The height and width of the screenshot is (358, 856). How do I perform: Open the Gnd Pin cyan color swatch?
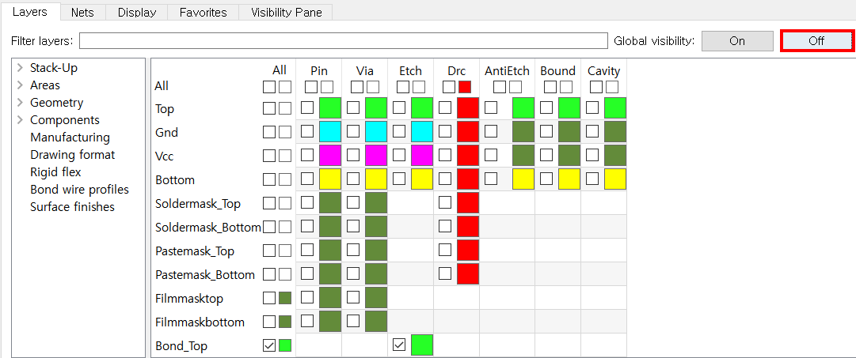(x=330, y=132)
